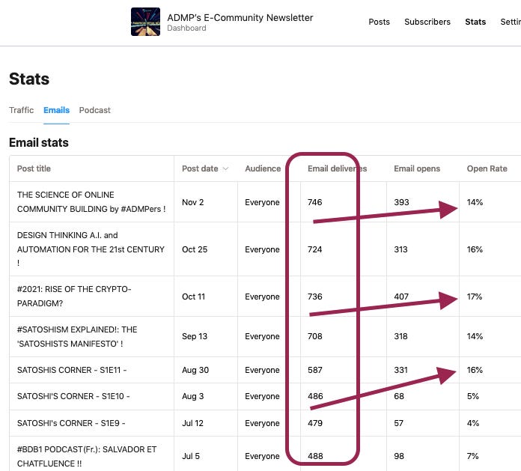This screenshot has width=521, height=471.
Task: Open the ADMP newsletter logo thumbnail
Action: [x=145, y=22]
